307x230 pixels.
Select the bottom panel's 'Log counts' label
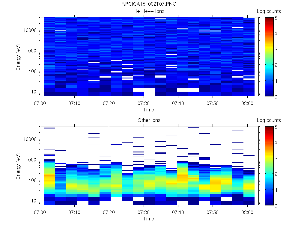point(269,120)
